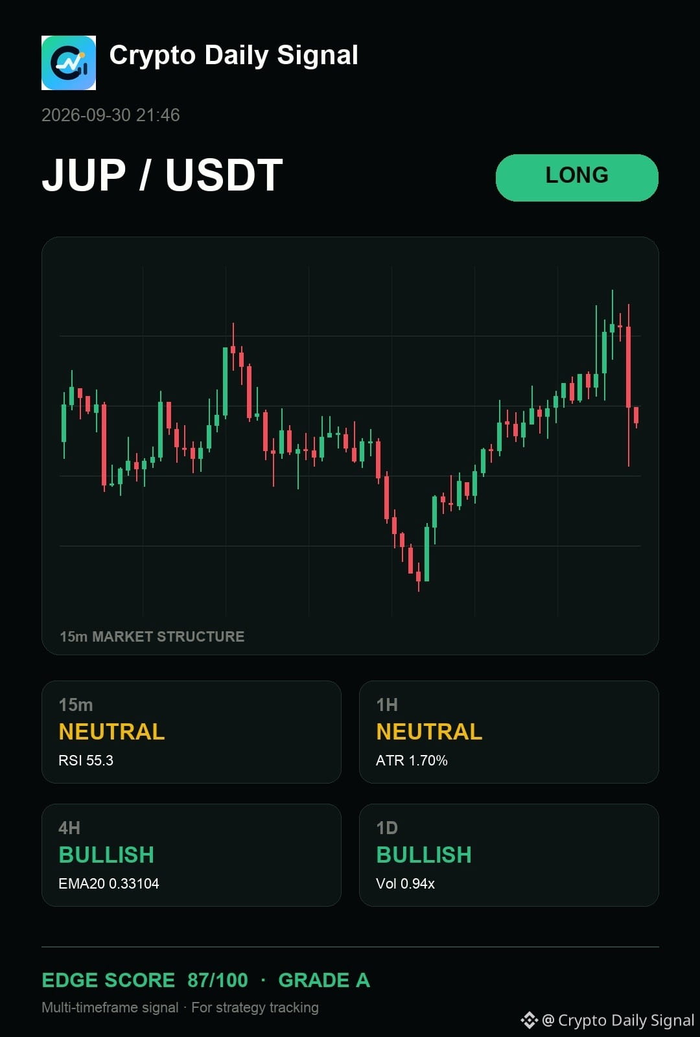The image size is (700, 1037).
Task: Open the @ Crypto Daily Signal watermark link
Action: [618, 1020]
